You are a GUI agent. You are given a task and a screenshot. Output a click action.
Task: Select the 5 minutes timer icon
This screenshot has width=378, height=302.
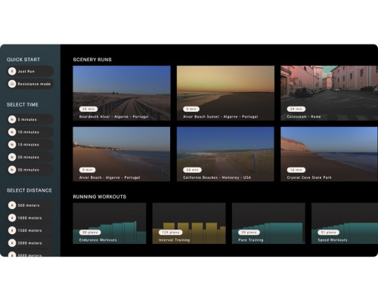coord(12,119)
